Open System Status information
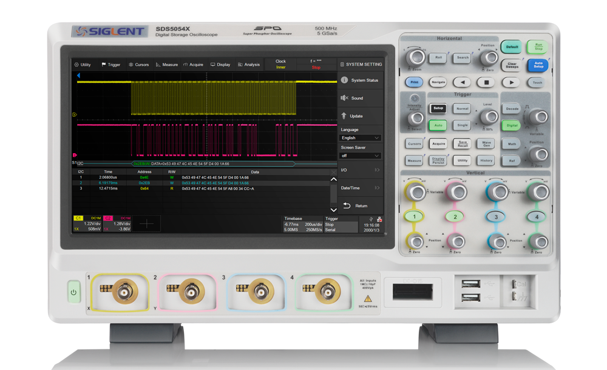The height and width of the screenshot is (370, 607). 359,79
